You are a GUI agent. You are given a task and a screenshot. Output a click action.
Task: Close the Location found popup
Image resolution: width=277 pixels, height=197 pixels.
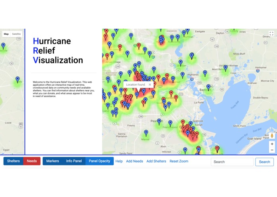(150, 85)
